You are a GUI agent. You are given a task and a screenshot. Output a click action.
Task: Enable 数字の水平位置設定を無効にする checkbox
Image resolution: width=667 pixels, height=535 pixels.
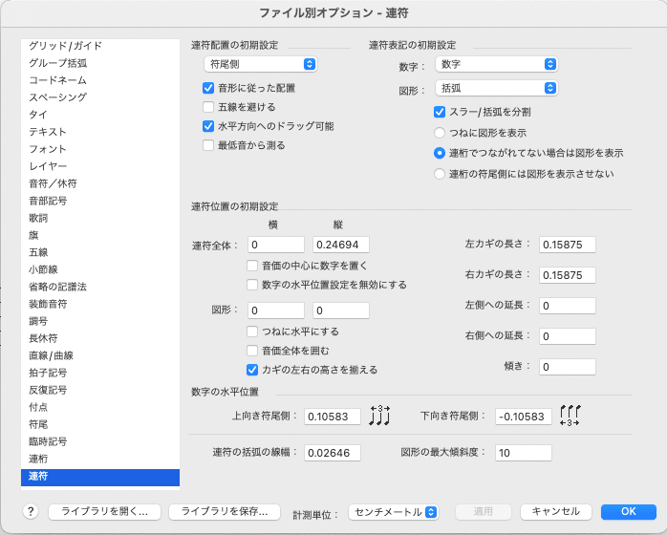click(252, 285)
